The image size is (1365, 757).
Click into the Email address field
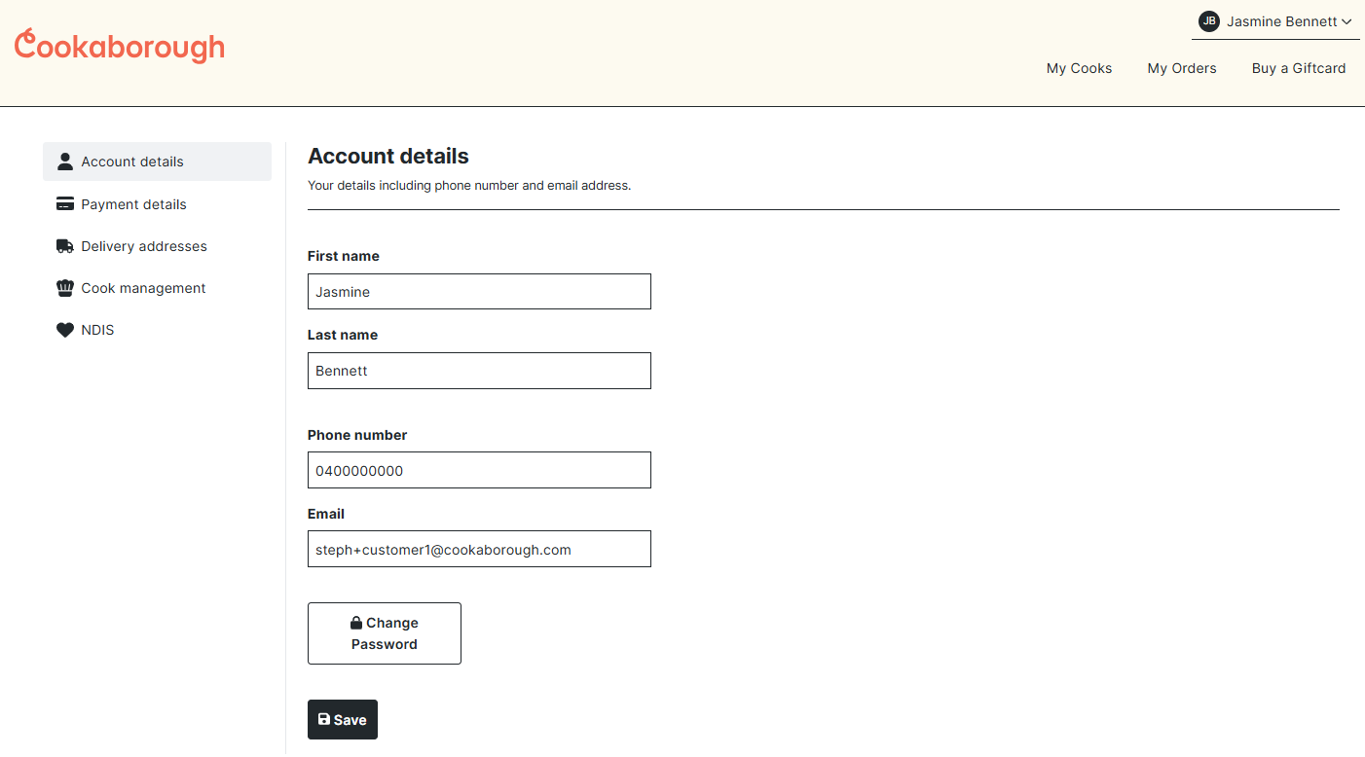tap(479, 549)
